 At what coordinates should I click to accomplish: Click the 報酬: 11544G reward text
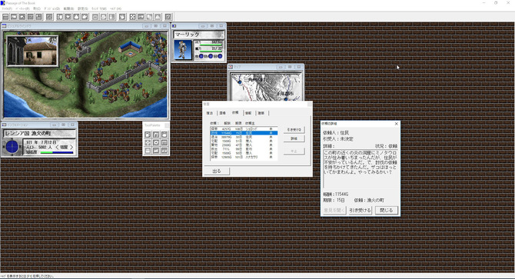pos(336,194)
